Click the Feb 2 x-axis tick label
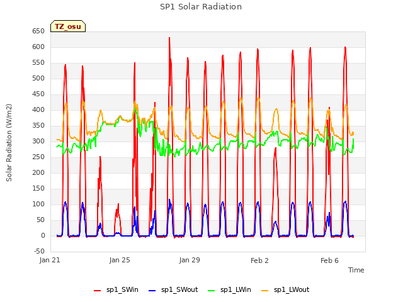 [259, 260]
